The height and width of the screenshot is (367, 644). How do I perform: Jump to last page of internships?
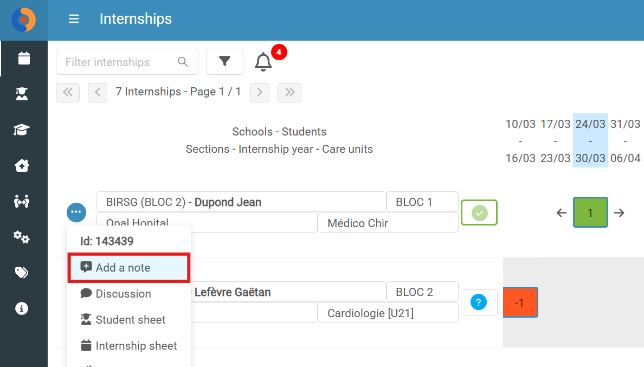pos(289,92)
